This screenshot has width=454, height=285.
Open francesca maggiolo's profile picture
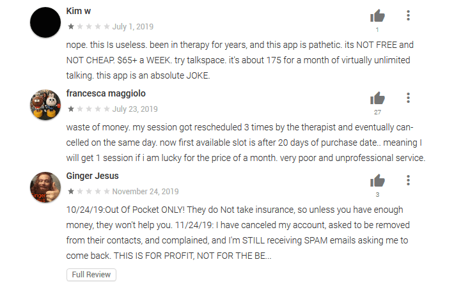coord(46,104)
